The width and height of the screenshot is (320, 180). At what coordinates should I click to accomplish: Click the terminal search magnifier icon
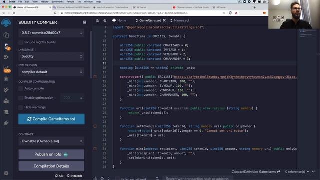(157, 178)
